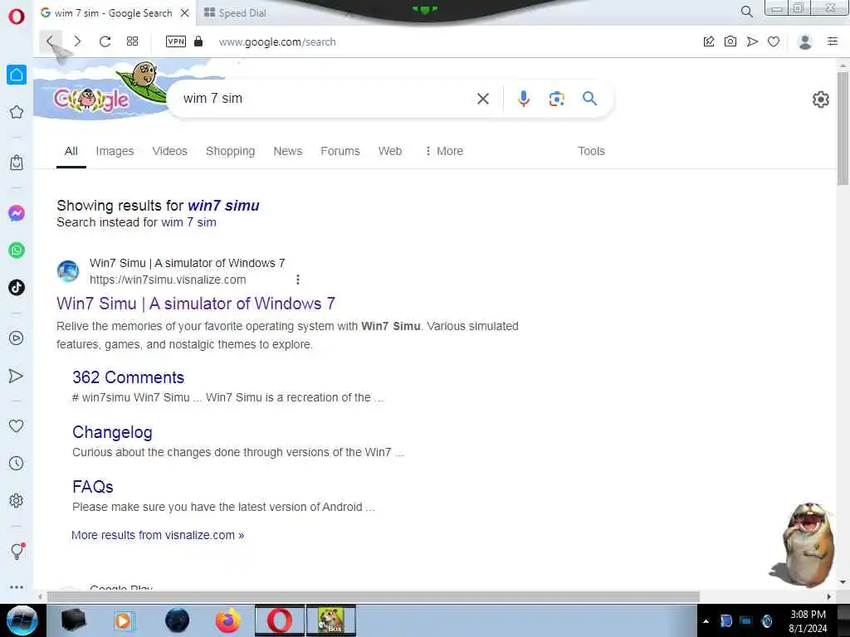Open the Opera menu logo
This screenshot has width=850, height=637.
(17, 17)
